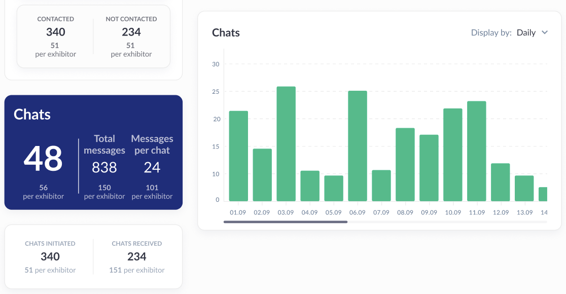This screenshot has height=294, width=566.
Task: Select the tallest bar at 03.09
Action: pyautogui.click(x=286, y=144)
